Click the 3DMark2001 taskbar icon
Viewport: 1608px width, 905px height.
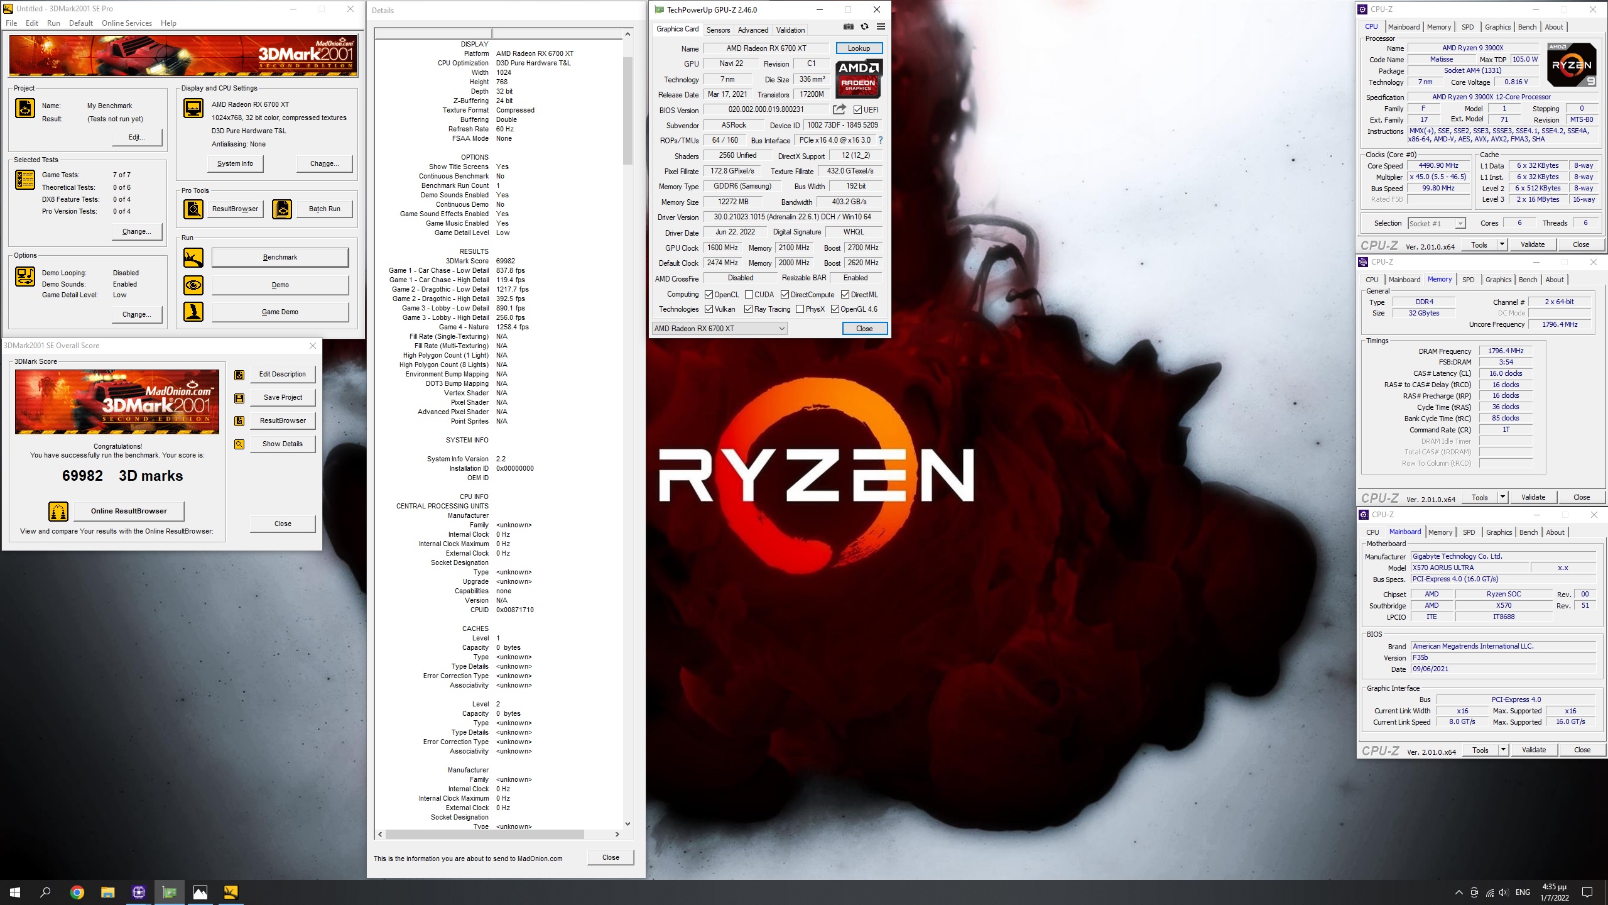coord(231,892)
